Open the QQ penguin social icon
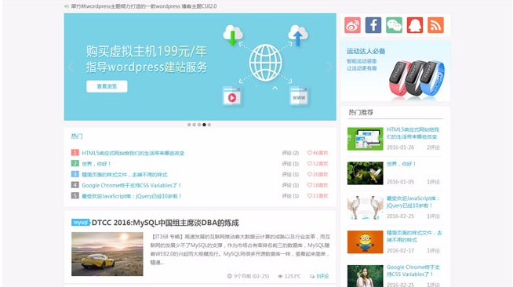The width and height of the screenshot is (513, 287). coord(415,25)
